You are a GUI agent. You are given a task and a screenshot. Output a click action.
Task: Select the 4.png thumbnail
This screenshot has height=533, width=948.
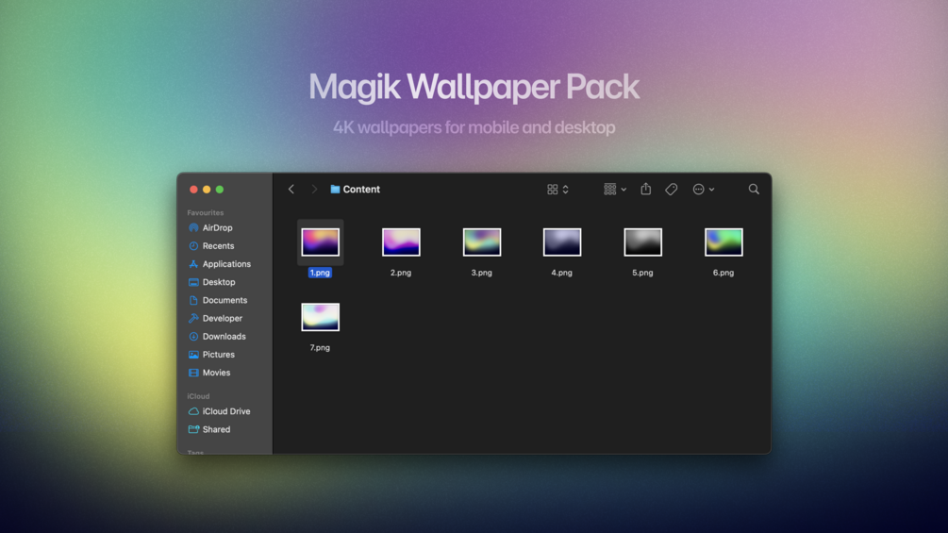point(562,242)
